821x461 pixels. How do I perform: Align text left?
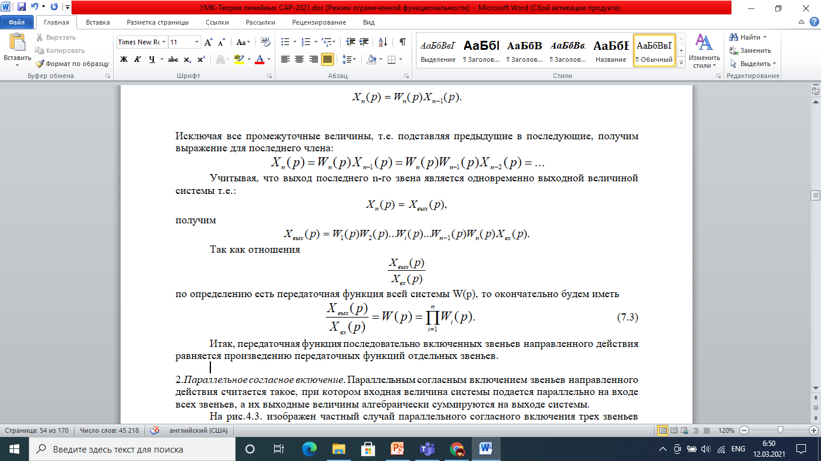point(285,59)
